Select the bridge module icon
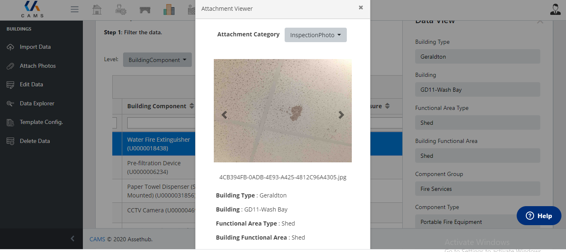The width and height of the screenshot is (566, 252). click(145, 10)
